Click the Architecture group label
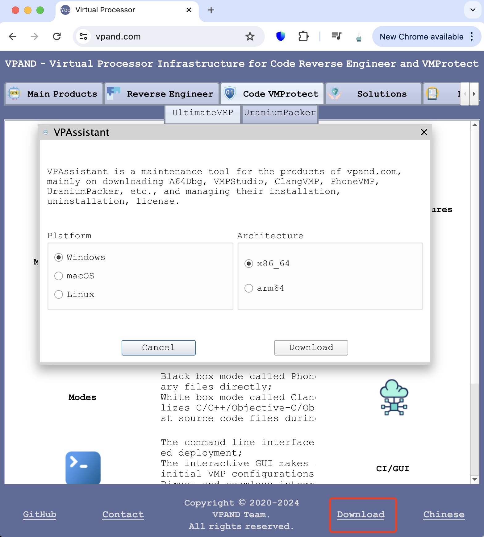484x537 pixels. point(270,236)
